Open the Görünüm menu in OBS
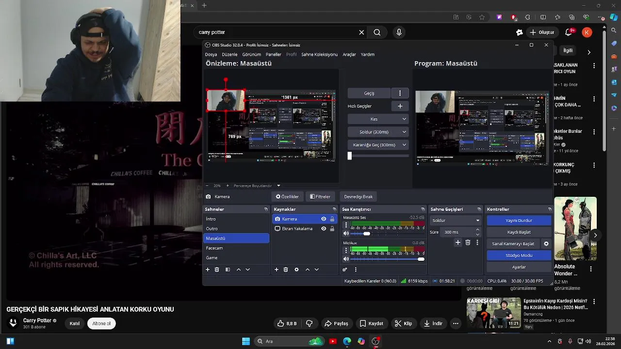The width and height of the screenshot is (621, 349). point(251,54)
